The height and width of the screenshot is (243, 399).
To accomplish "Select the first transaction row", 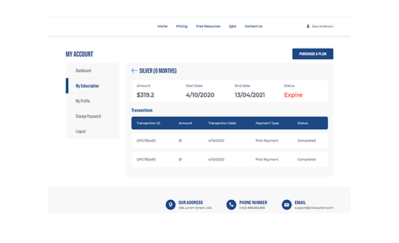I will (x=229, y=140).
